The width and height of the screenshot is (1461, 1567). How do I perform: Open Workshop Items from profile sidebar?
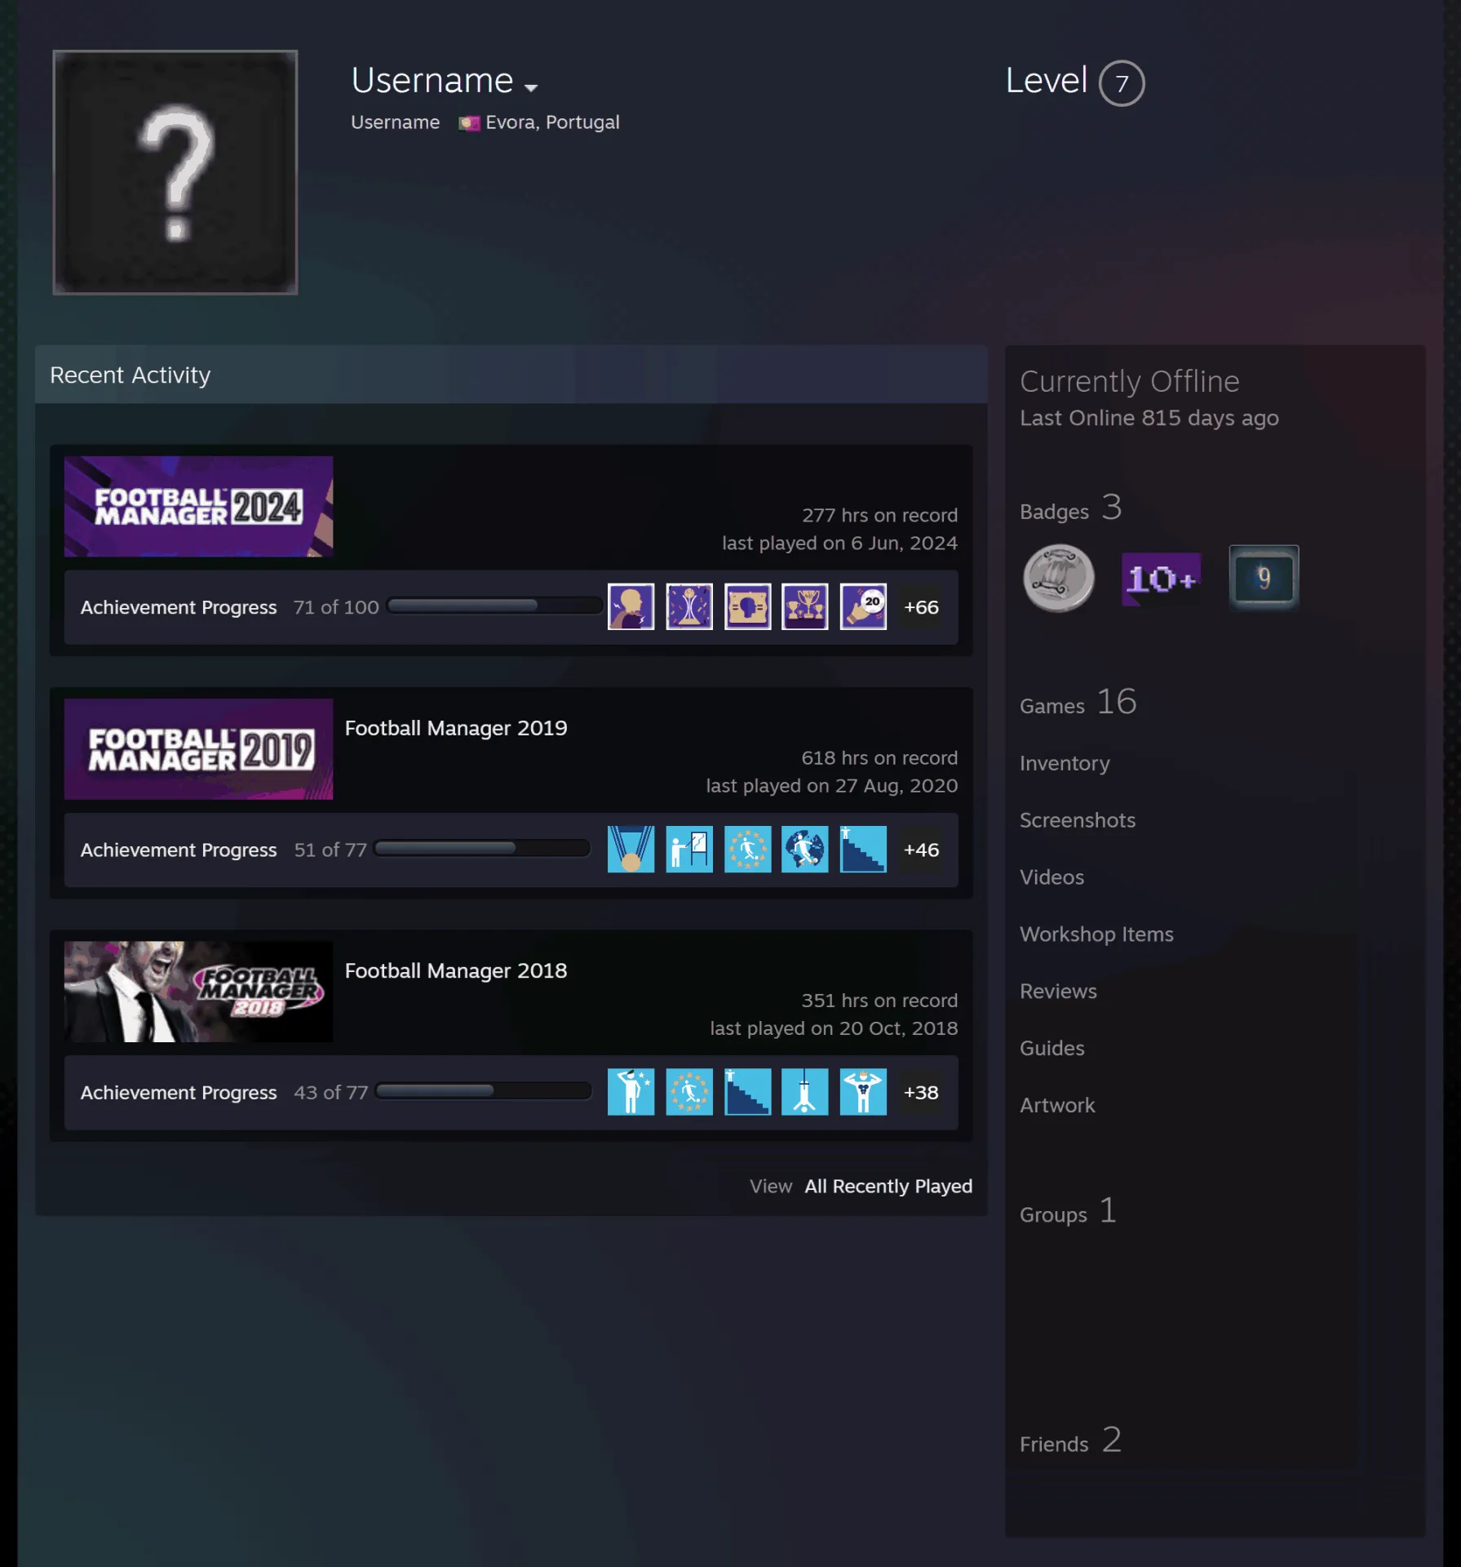point(1096,934)
